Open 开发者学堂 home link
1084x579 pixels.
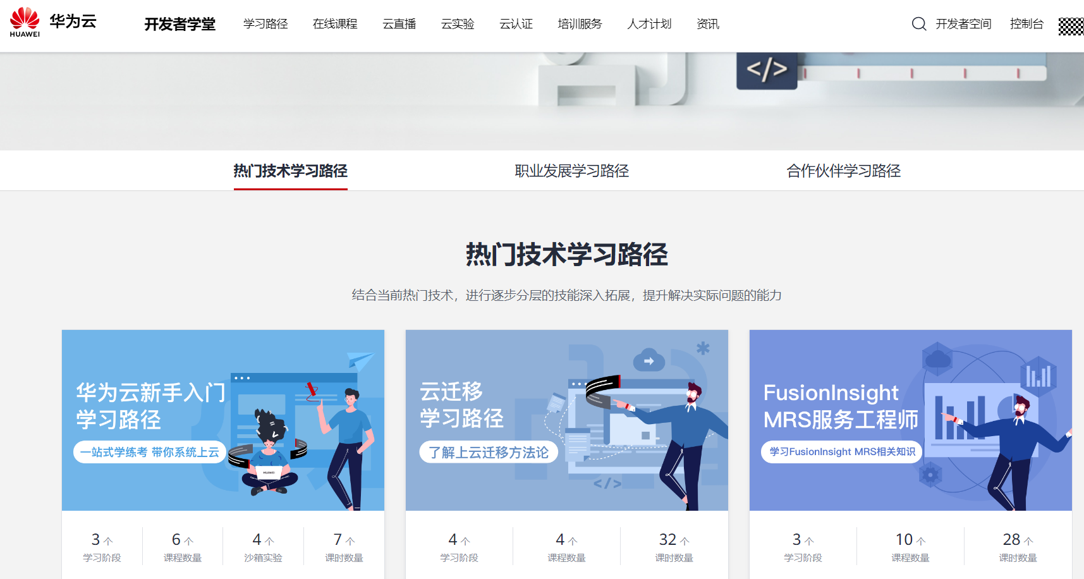click(x=180, y=24)
